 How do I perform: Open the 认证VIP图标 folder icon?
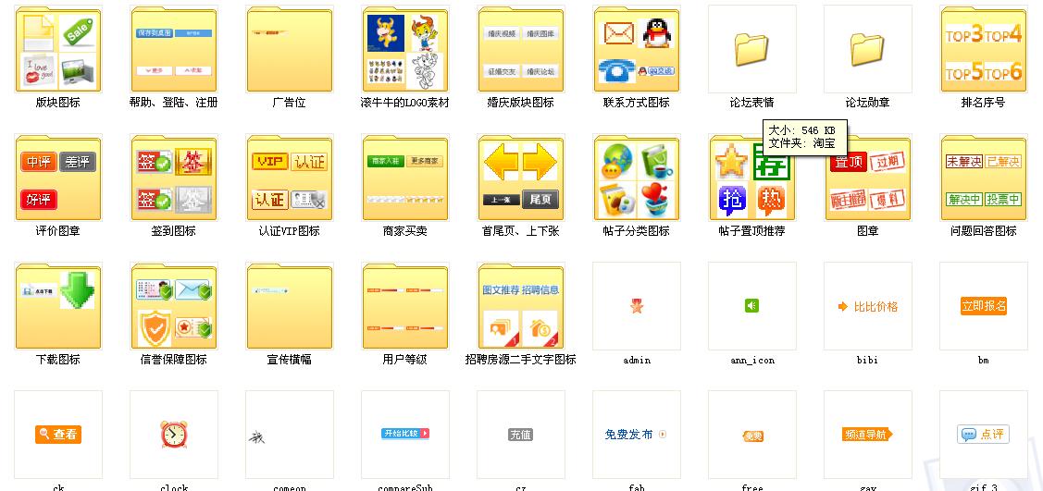tap(290, 178)
